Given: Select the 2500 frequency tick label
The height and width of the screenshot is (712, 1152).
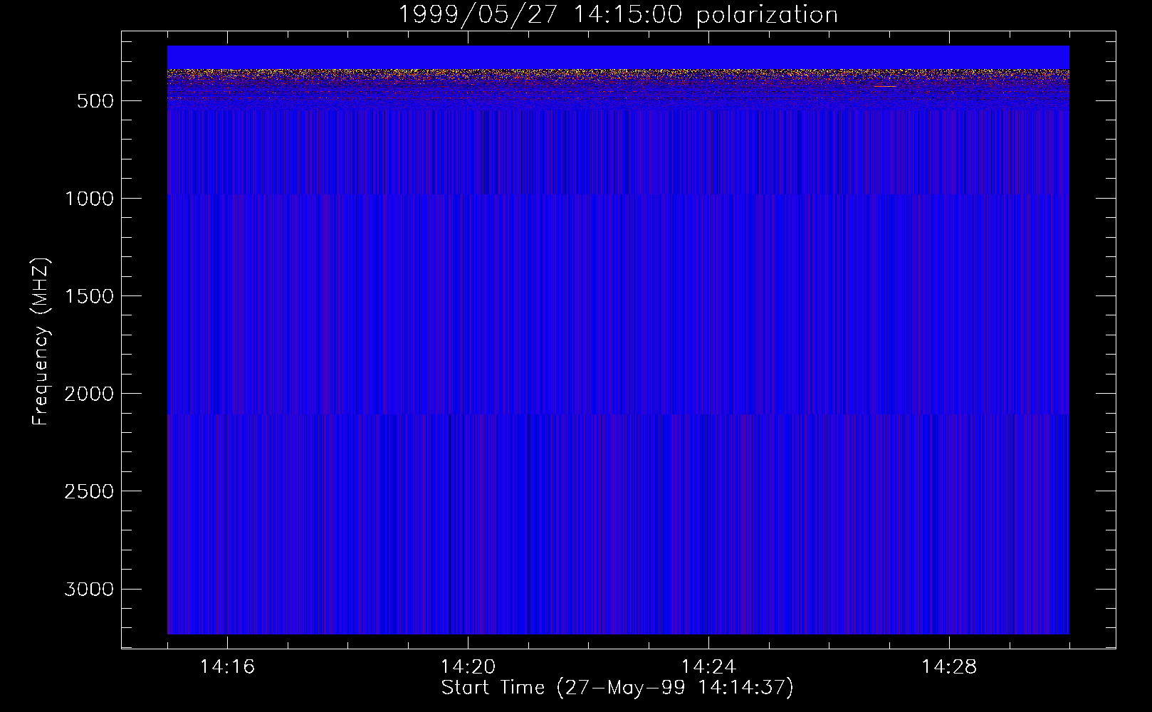Looking at the screenshot, I should [89, 491].
